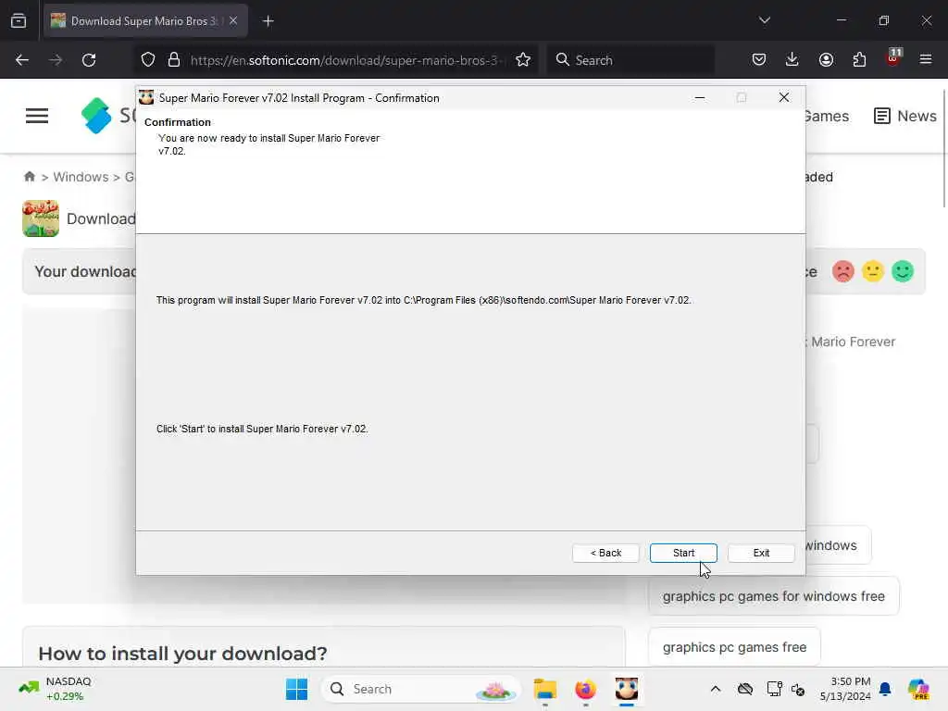Open the Softonic hamburger site menu
This screenshot has height=711, width=948.
coord(37,116)
